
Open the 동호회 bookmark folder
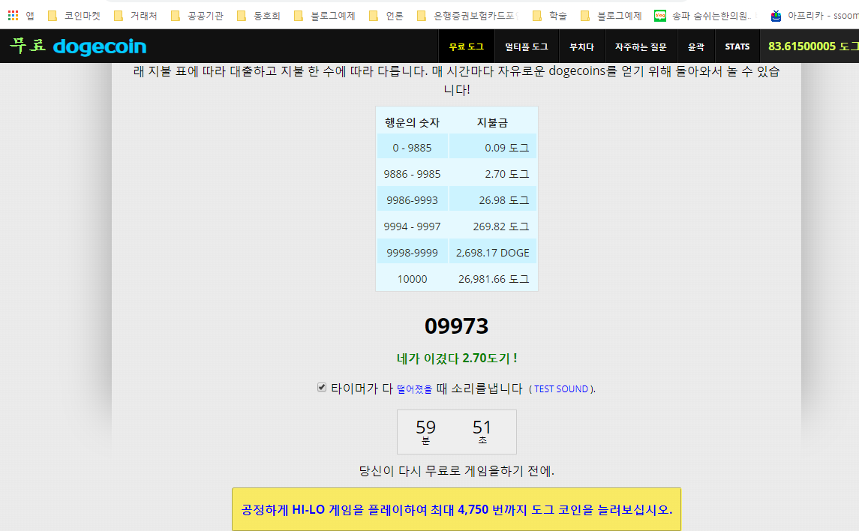(259, 16)
